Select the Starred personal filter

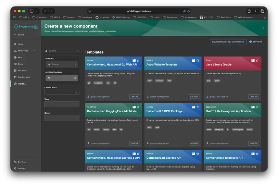tap(62, 65)
